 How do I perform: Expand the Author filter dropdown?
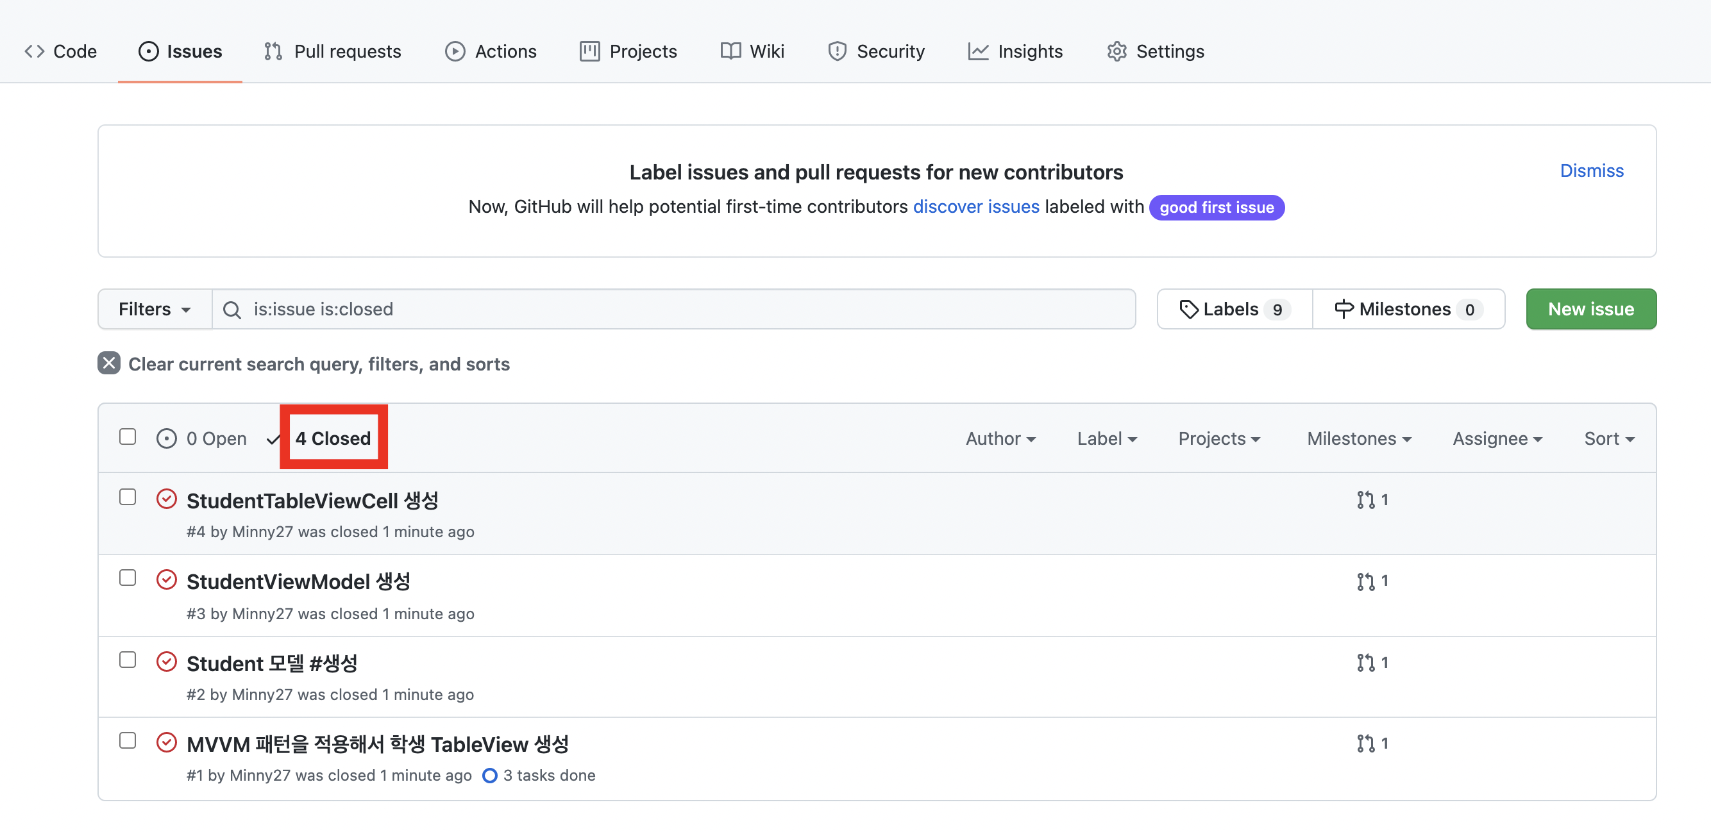[x=1000, y=438]
